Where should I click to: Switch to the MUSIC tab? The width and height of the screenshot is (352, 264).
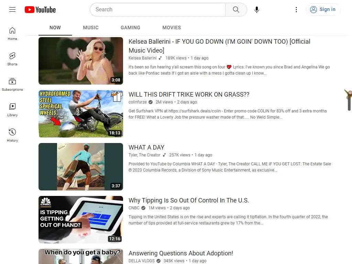[x=91, y=27]
